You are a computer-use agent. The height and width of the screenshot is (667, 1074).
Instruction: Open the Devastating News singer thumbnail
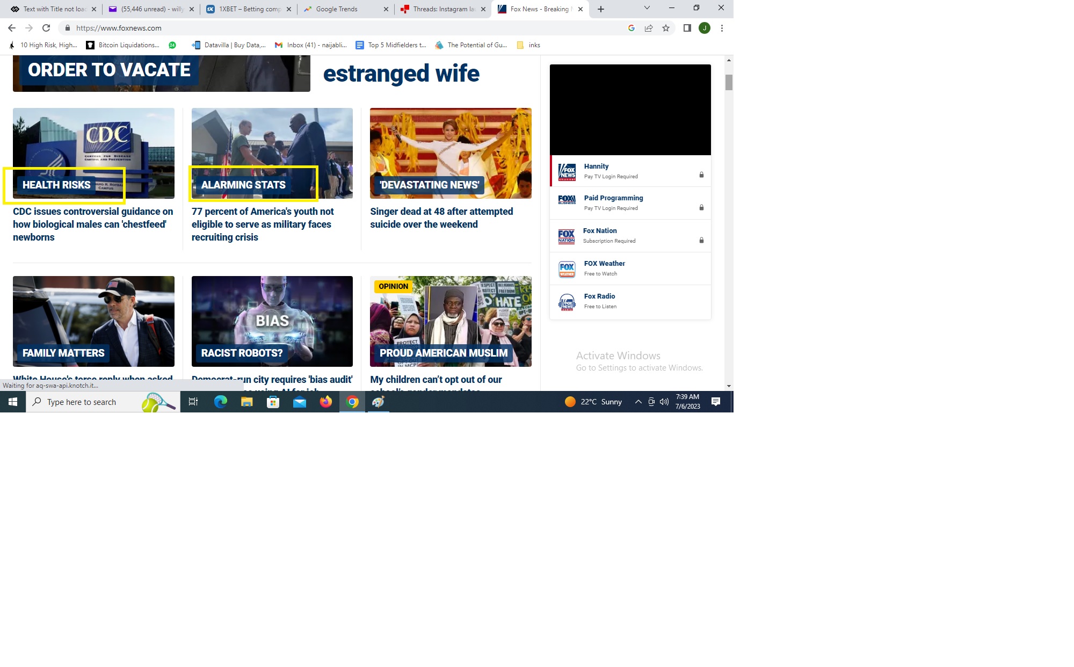point(451,153)
